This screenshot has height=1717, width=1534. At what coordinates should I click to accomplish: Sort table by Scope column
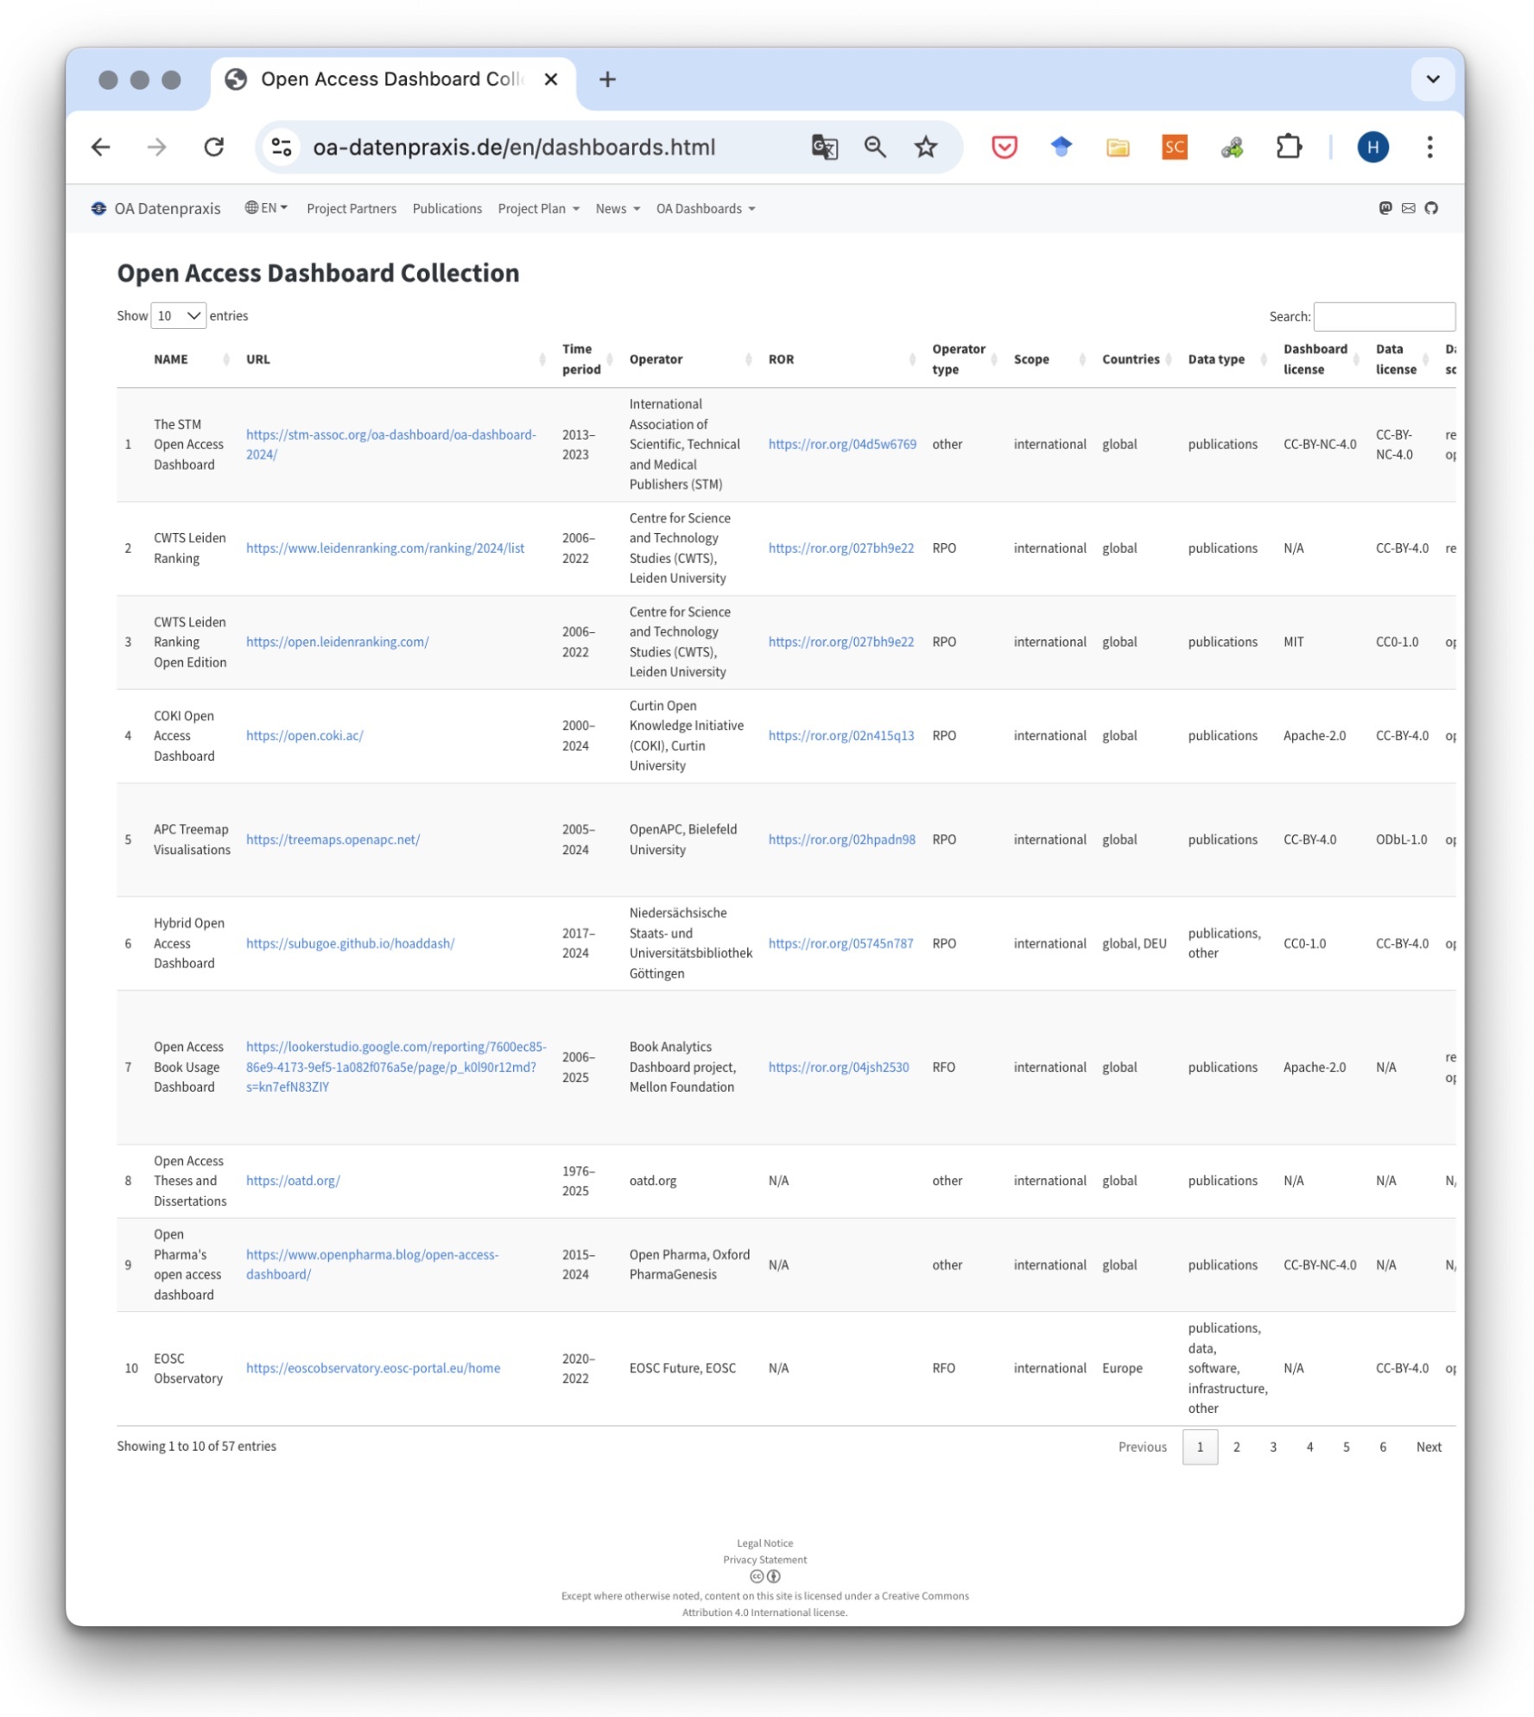pos(1081,359)
